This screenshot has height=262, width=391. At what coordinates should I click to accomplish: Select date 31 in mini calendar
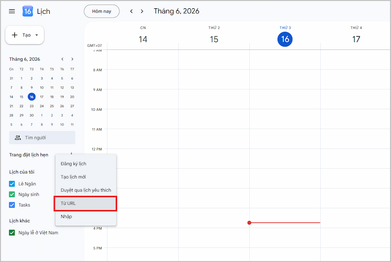[11, 78]
